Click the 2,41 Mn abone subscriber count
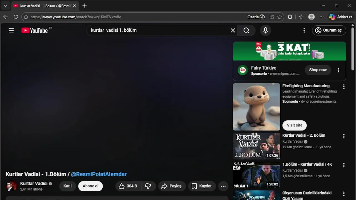 coord(31,189)
